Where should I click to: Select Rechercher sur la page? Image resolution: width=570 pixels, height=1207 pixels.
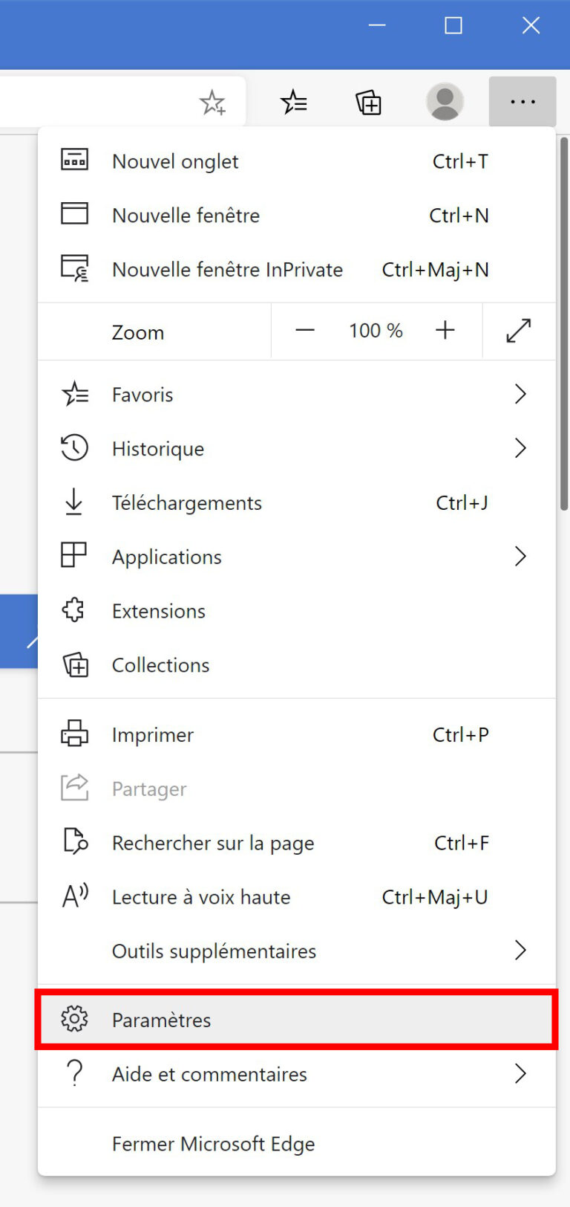213,843
